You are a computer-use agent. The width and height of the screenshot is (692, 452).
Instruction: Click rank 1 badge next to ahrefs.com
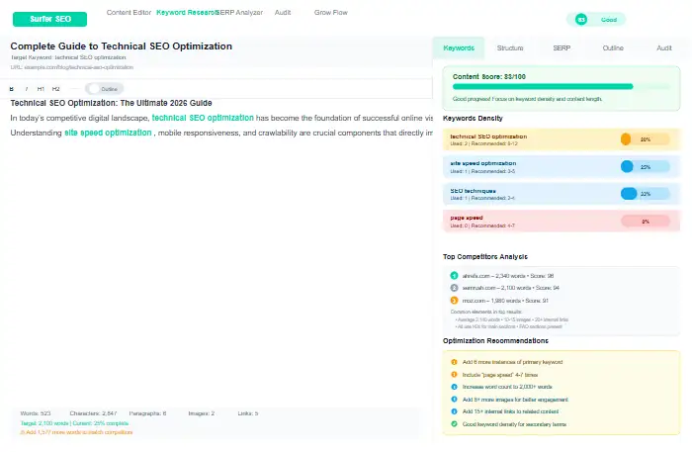pos(454,275)
